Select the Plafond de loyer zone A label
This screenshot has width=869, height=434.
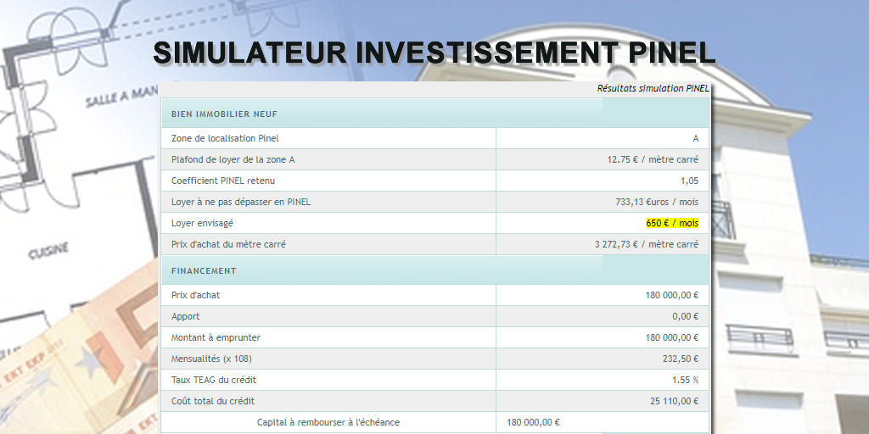tap(233, 159)
